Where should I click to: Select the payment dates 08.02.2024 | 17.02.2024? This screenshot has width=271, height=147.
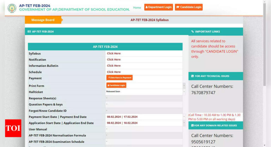[122, 117]
